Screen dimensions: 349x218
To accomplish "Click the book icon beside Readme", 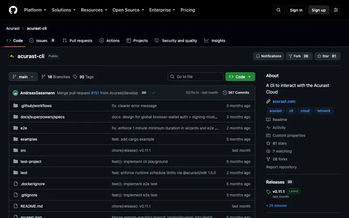I will [268, 119].
